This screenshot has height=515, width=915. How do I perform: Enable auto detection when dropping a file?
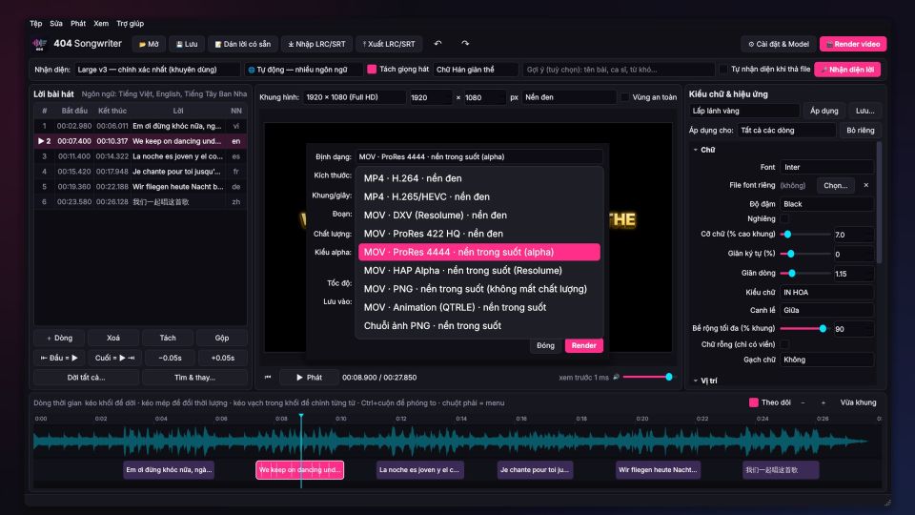(723, 69)
